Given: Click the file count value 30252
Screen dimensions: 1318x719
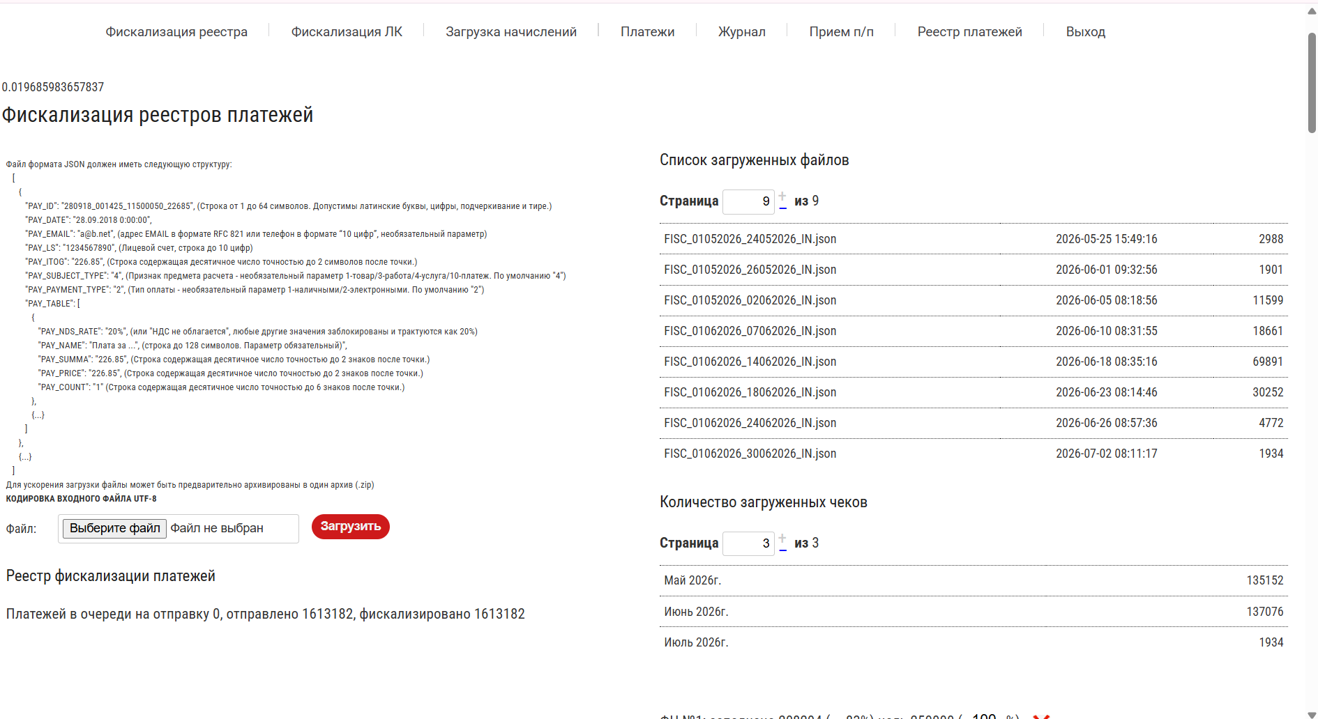Looking at the screenshot, I should [1268, 392].
